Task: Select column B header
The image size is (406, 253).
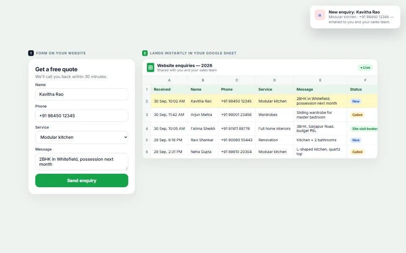Action: (x=203, y=80)
